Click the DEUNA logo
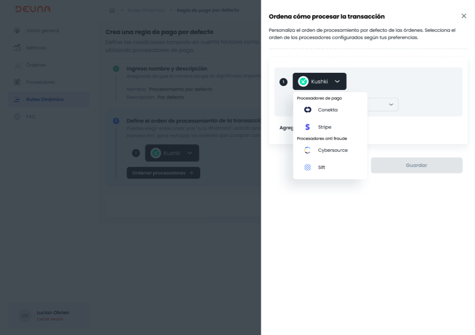475x335 pixels. point(33,9)
